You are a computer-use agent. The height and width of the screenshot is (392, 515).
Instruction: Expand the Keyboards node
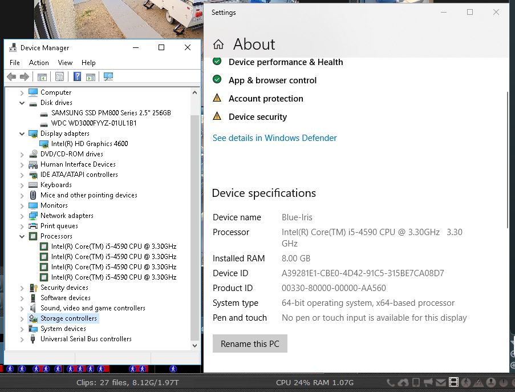(22, 185)
